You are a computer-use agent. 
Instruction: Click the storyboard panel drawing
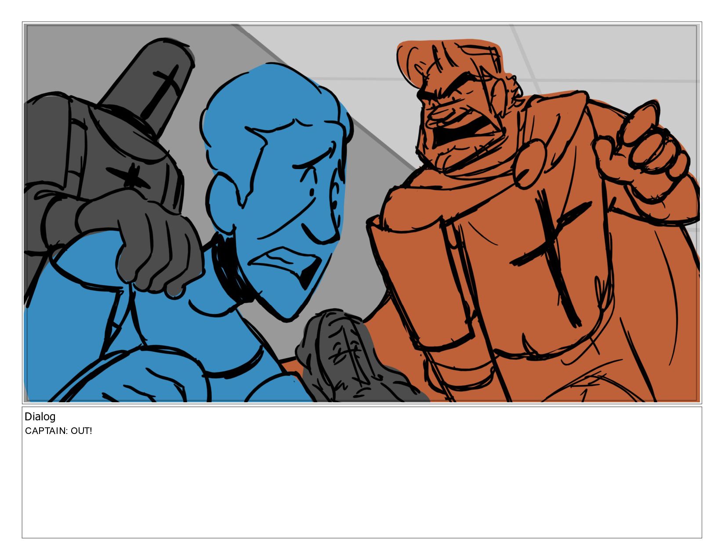pos(362,213)
